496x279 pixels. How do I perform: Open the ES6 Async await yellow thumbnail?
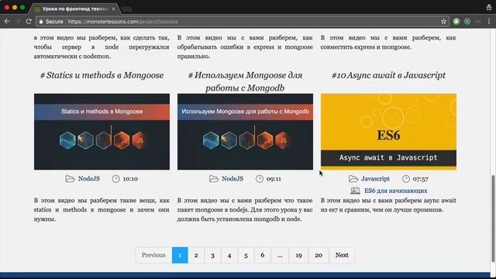pyautogui.click(x=388, y=132)
